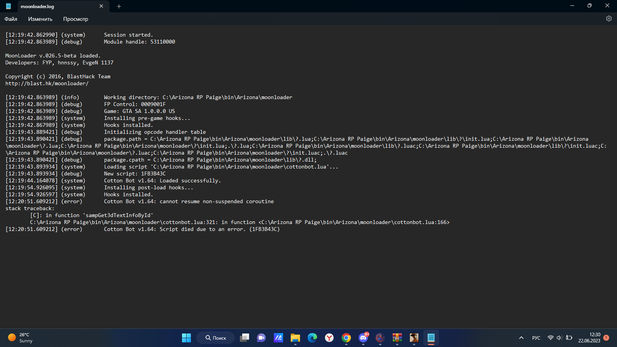
Task: Open Discord from the taskbar
Action: (363, 338)
